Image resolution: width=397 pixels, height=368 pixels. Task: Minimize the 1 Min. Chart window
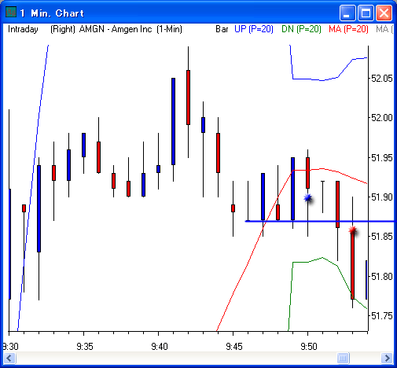[x=347, y=13]
